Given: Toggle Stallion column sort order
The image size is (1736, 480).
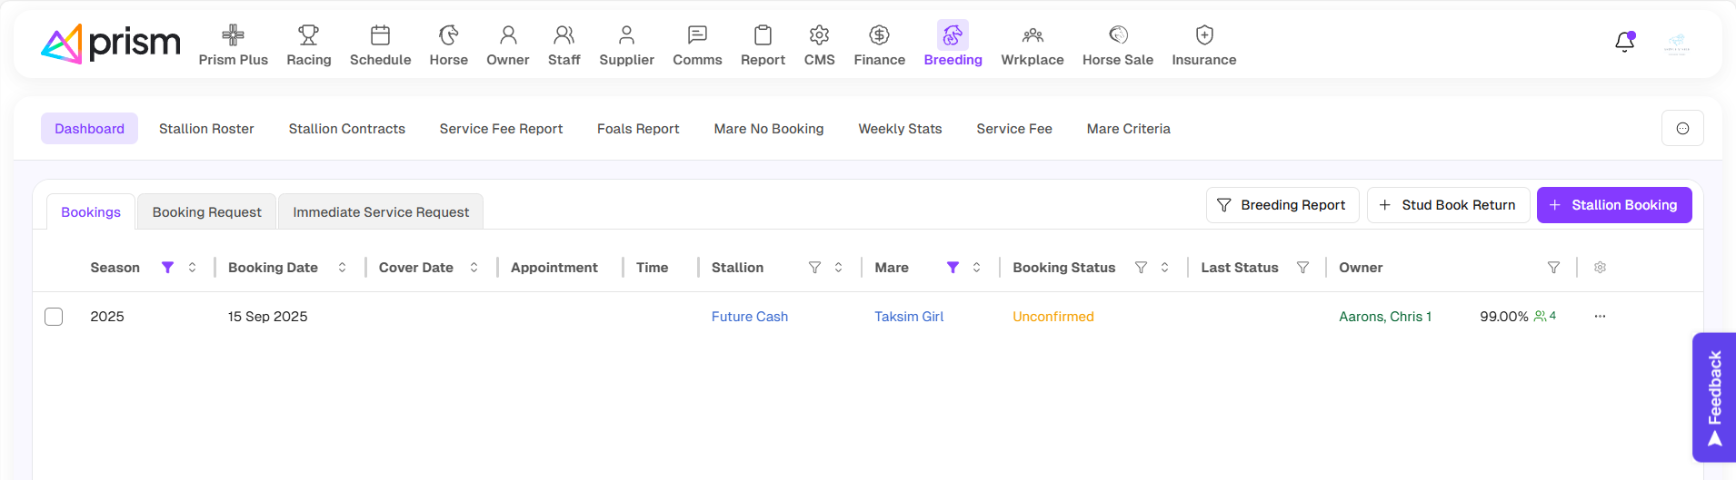Looking at the screenshot, I should [838, 268].
